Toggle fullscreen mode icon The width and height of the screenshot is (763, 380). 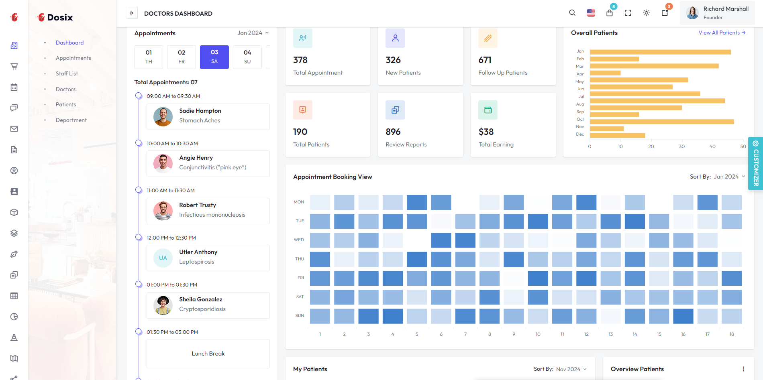tap(628, 13)
